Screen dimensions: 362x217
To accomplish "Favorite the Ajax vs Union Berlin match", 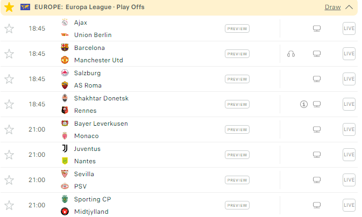I will [9, 28].
